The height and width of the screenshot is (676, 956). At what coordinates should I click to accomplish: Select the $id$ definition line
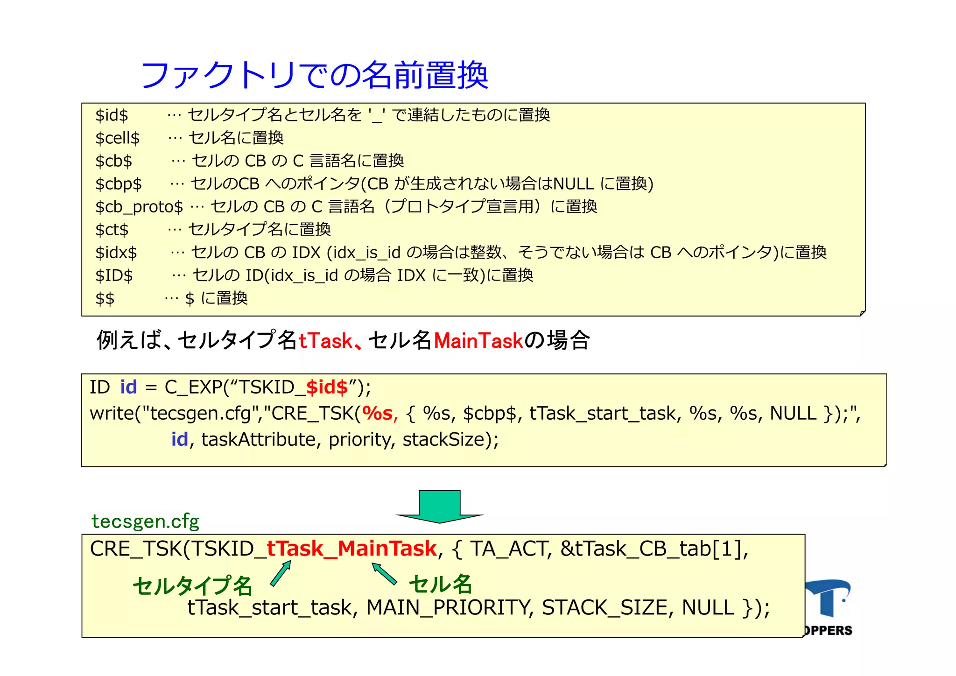pos(323,115)
